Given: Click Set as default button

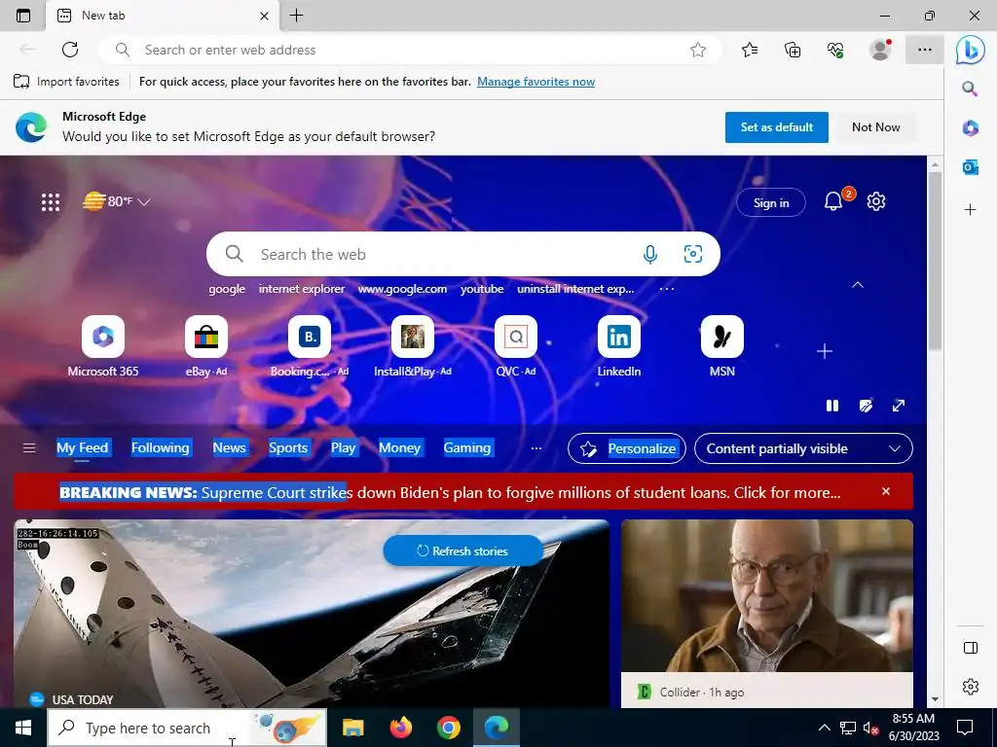Looking at the screenshot, I should point(776,127).
